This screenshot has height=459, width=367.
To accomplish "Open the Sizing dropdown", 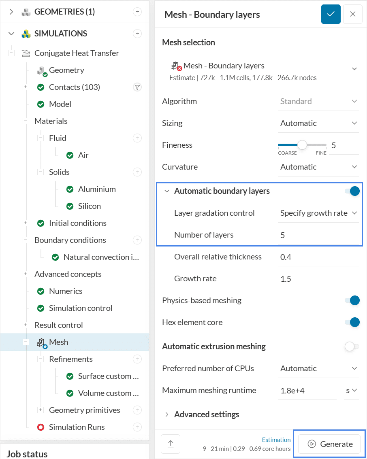I will click(x=318, y=123).
